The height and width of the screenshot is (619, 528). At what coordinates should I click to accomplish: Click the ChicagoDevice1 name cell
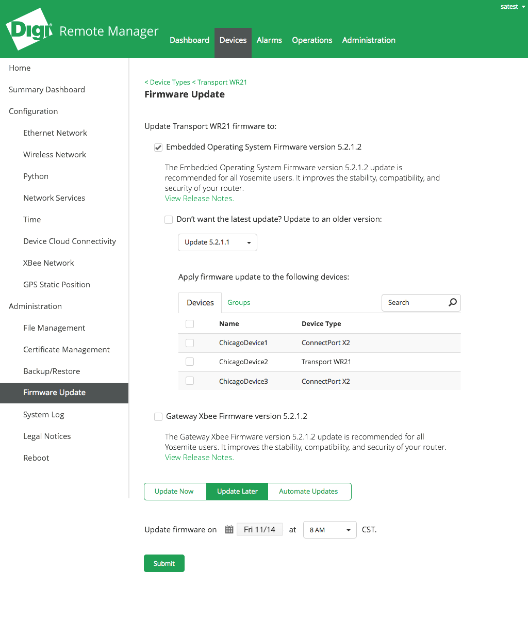[x=243, y=343]
